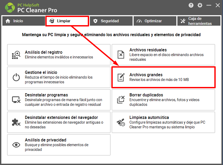Configure Limpieza automática heading

click(x=149, y=117)
